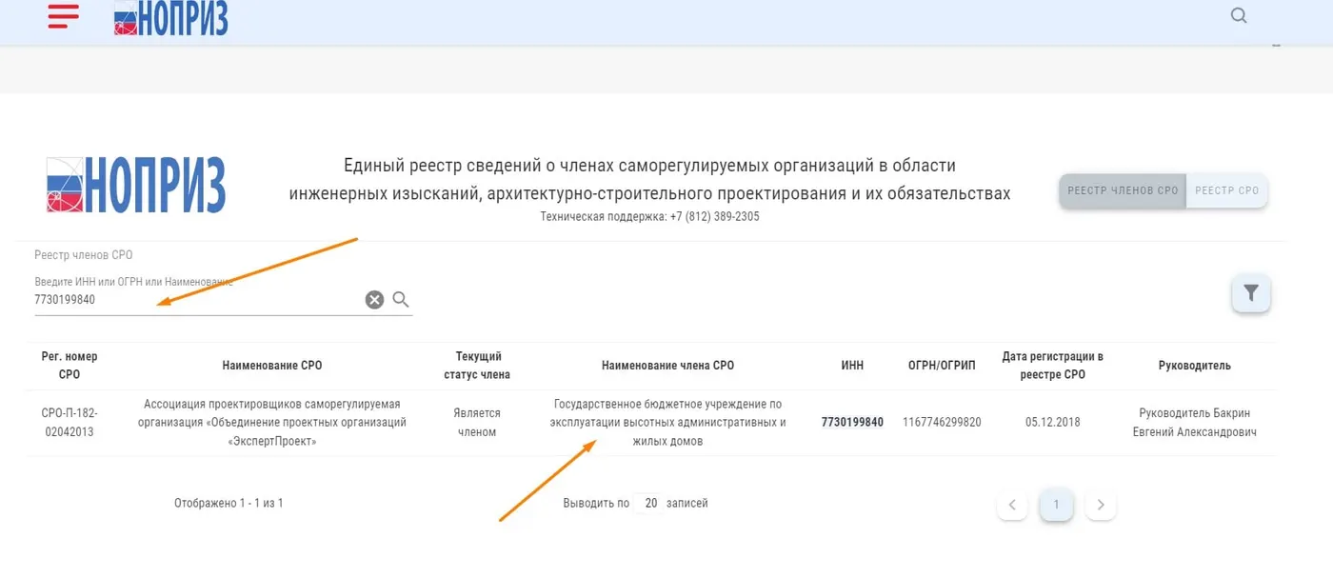The height and width of the screenshot is (578, 1333).
Task: Sort by Рег. номер СРО column header
Action: click(x=70, y=366)
